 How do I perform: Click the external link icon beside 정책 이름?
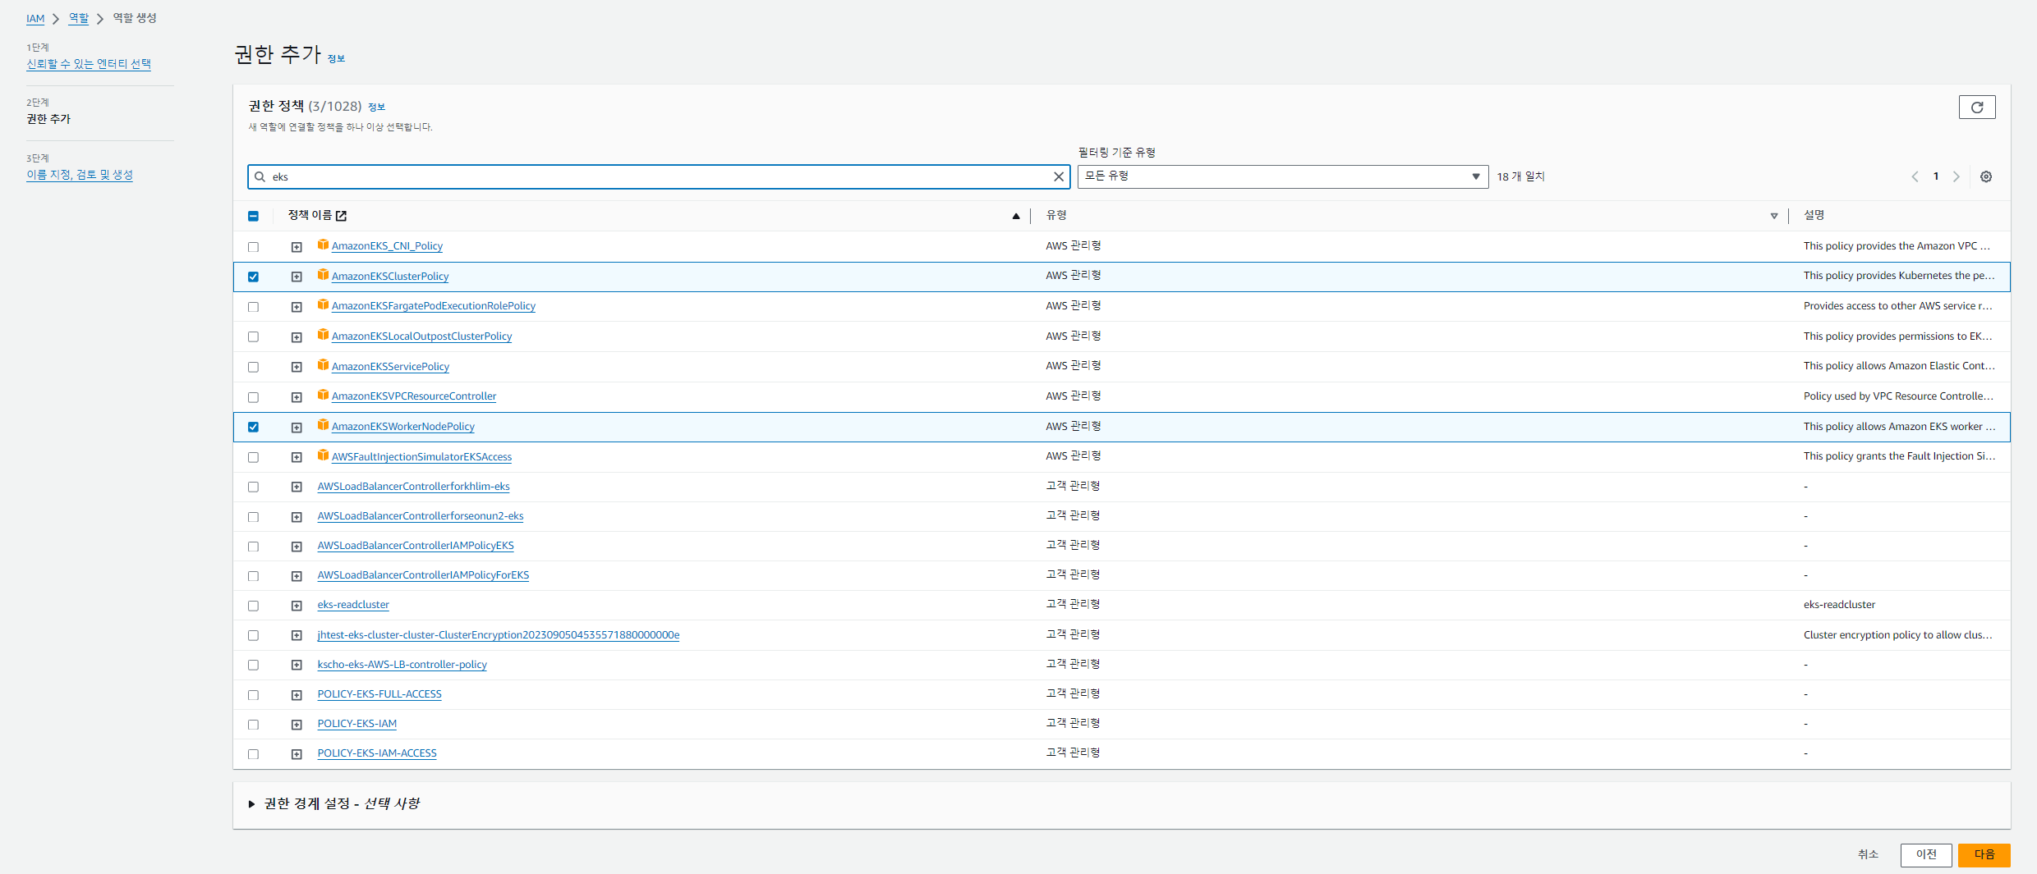[x=342, y=216]
